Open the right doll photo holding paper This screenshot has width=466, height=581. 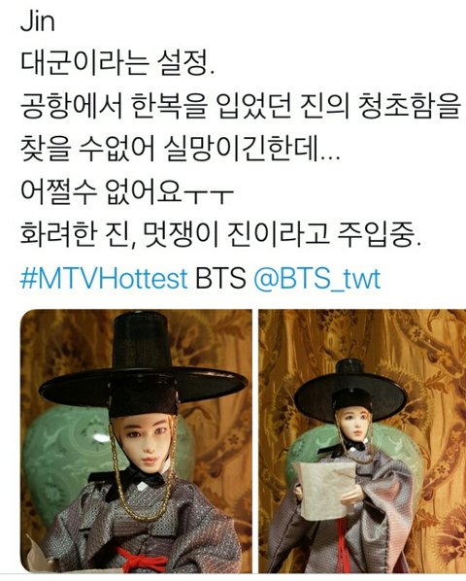(x=362, y=441)
